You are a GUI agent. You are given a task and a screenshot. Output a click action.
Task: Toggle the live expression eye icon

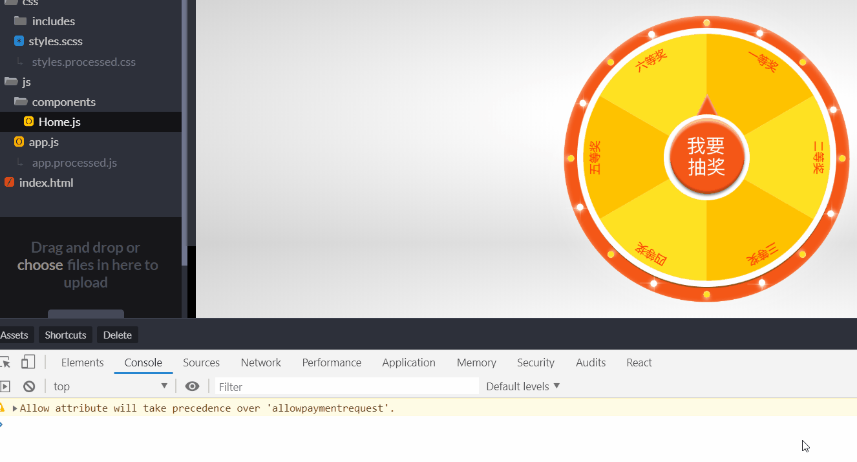(x=192, y=386)
